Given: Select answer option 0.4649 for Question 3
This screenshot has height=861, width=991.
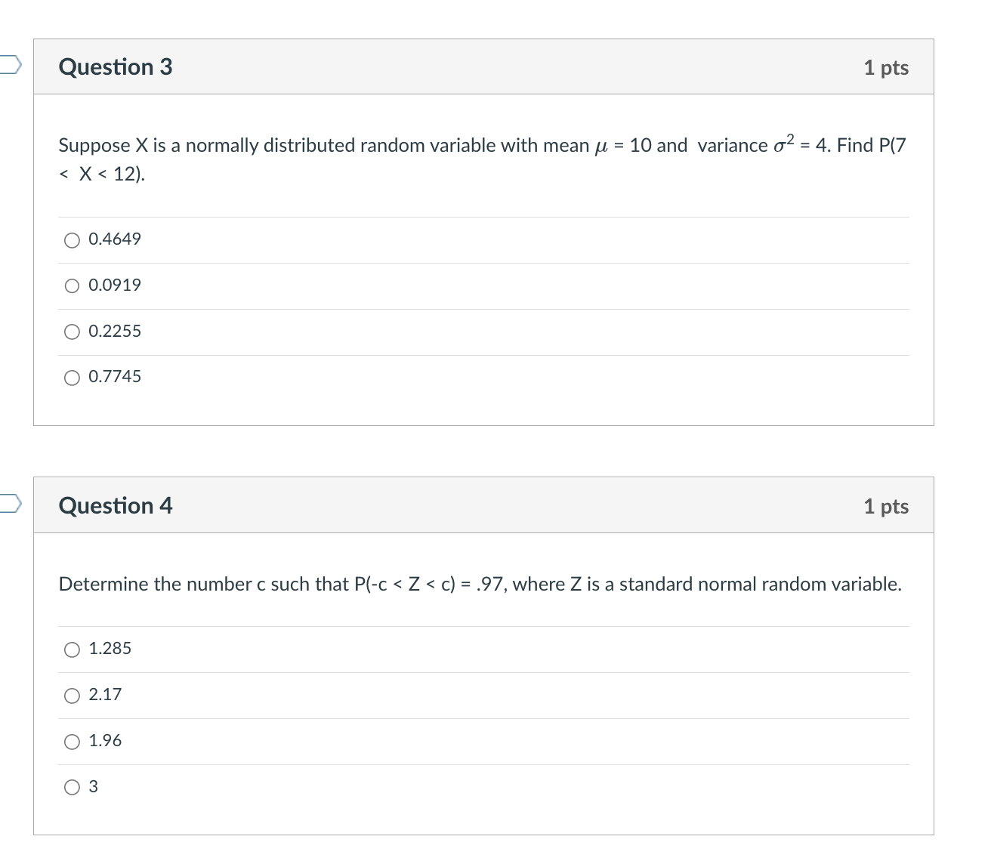Looking at the screenshot, I should (72, 239).
